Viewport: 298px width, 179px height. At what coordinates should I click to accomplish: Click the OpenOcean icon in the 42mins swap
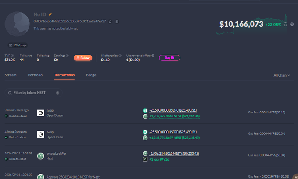click(x=40, y=134)
